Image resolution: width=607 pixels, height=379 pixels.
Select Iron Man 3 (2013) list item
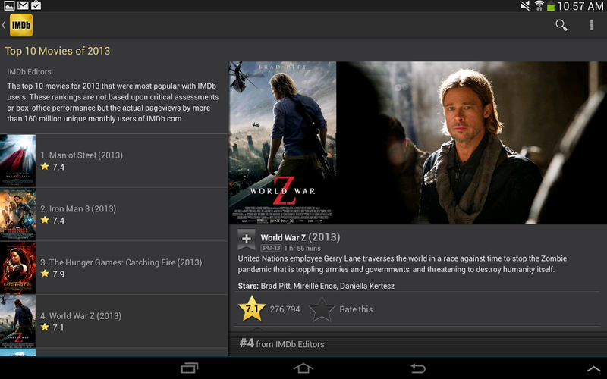tap(114, 215)
